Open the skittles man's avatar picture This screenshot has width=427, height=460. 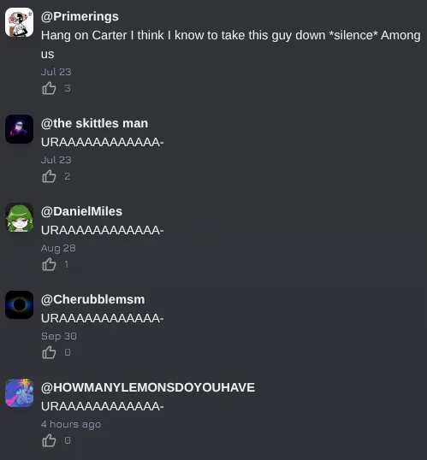pyautogui.click(x=20, y=129)
